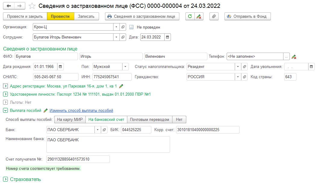
Task: Click the paperclip attachments icon
Action: (x=214, y=17)
